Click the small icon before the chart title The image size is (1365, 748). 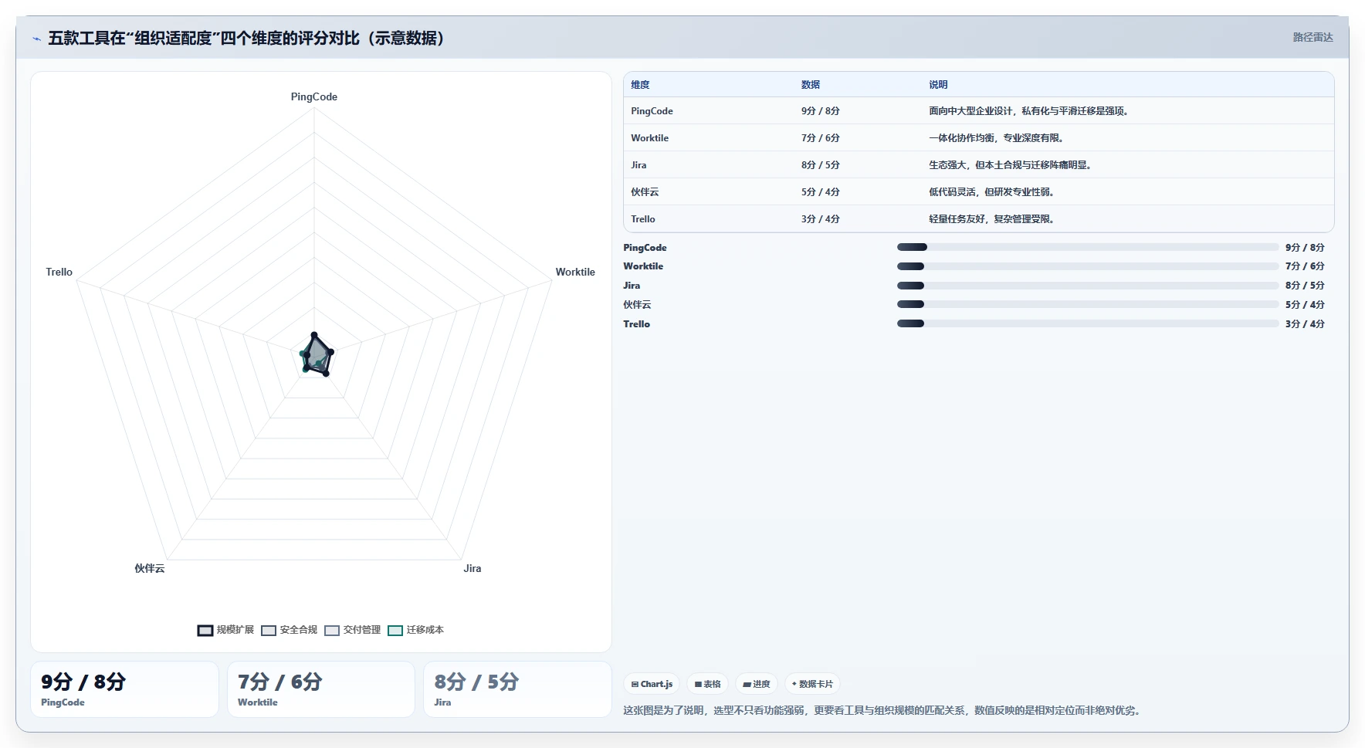coord(36,39)
